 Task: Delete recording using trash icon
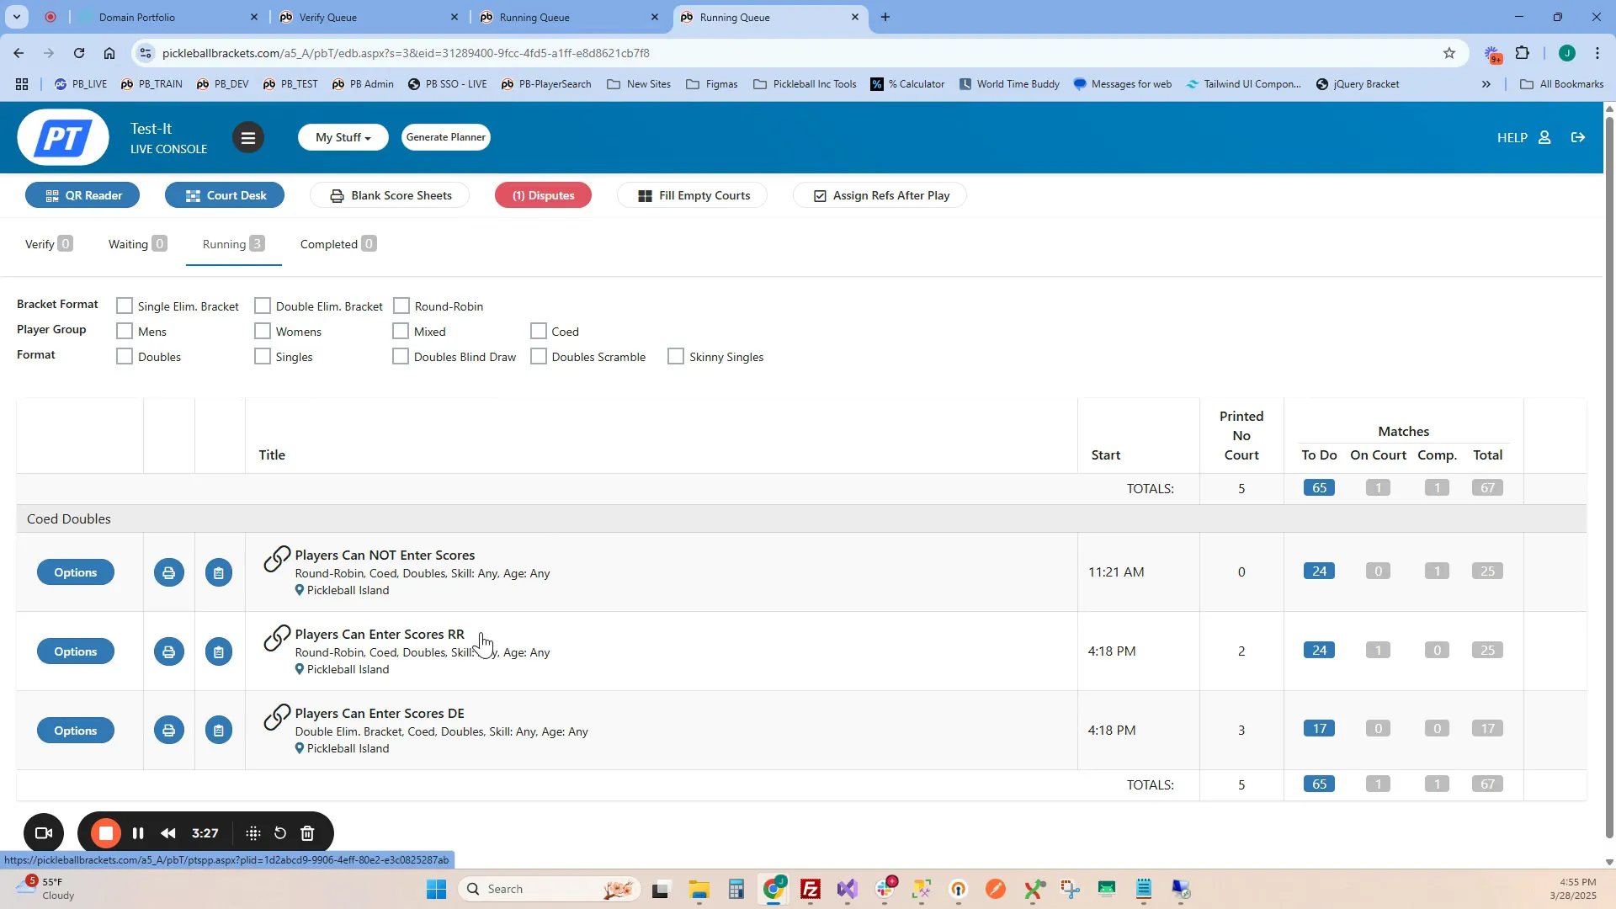pos(308,833)
